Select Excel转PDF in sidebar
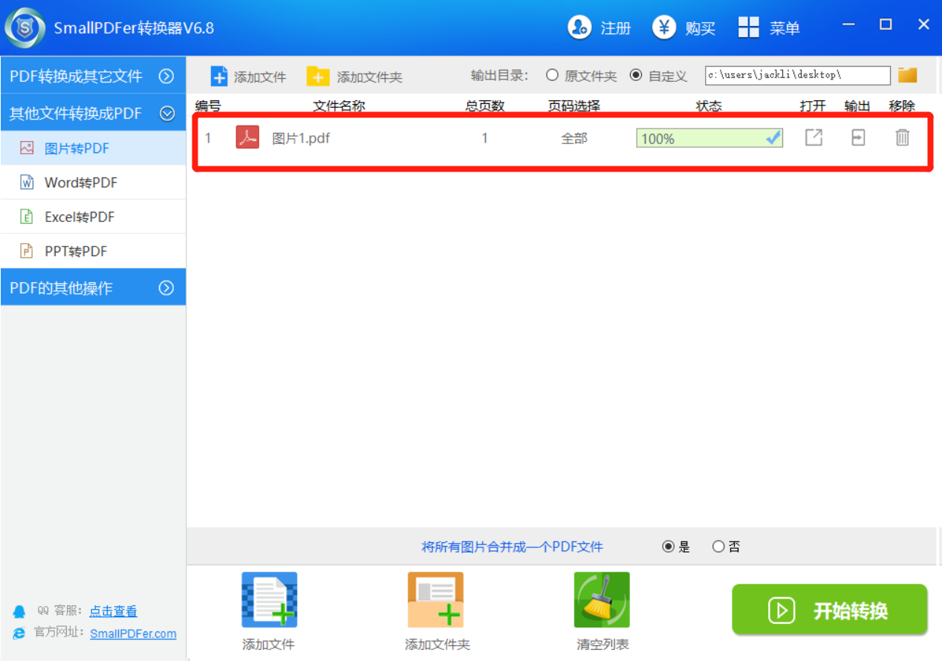This screenshot has height=661, width=942. click(93, 217)
